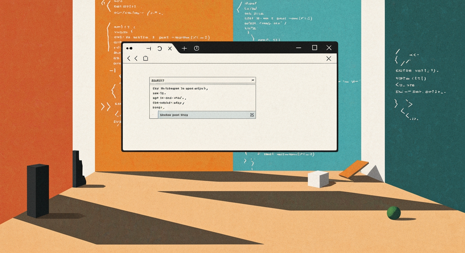Click the X at the toolbar's right end
The height and width of the screenshot is (253, 465).
click(x=329, y=59)
